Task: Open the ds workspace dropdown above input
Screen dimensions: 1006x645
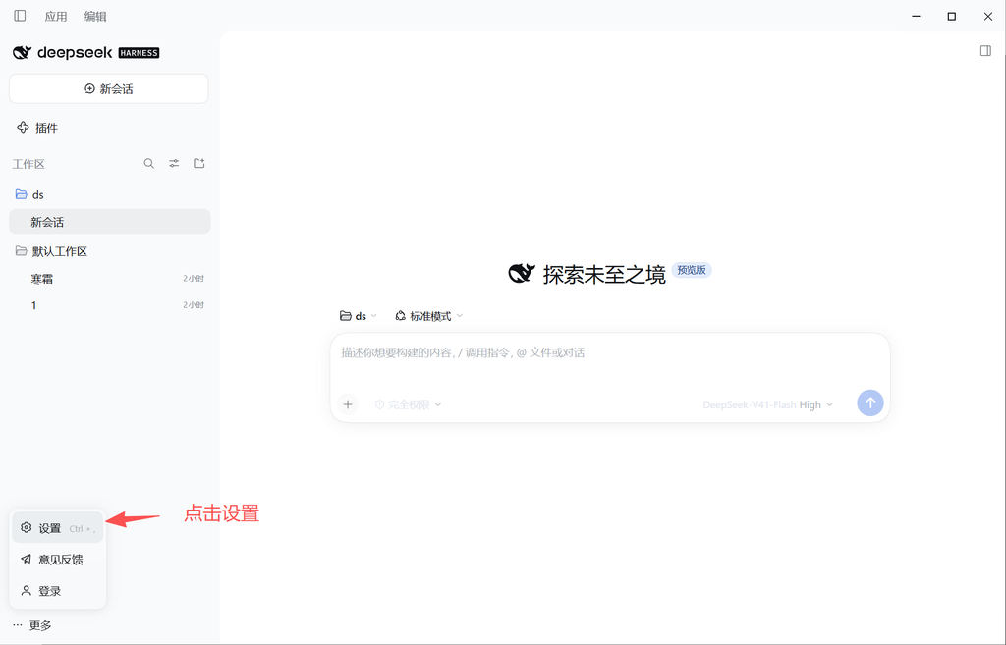Action: [x=358, y=316]
